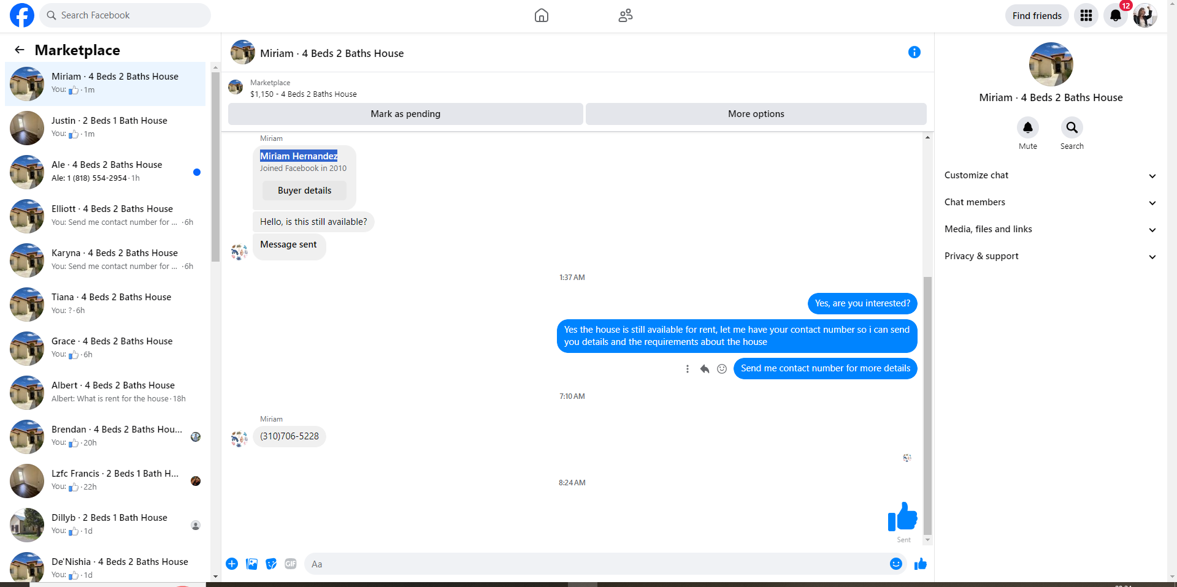Click the conversation list scroll-down arrow
Image resolution: width=1177 pixels, height=587 pixels.
[215, 577]
